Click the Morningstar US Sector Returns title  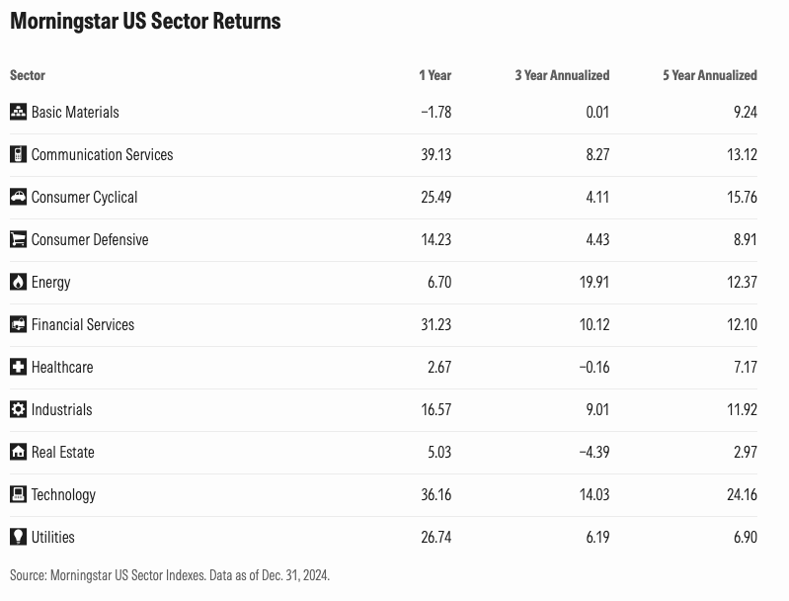tap(145, 22)
